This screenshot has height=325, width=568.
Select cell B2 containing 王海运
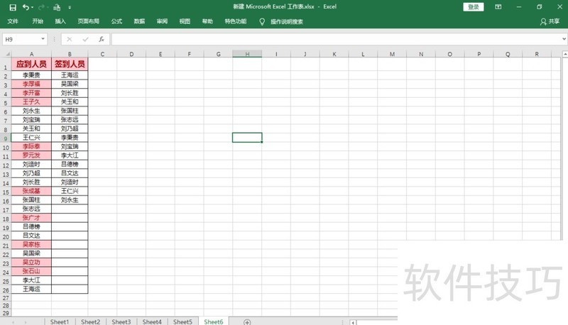70,75
